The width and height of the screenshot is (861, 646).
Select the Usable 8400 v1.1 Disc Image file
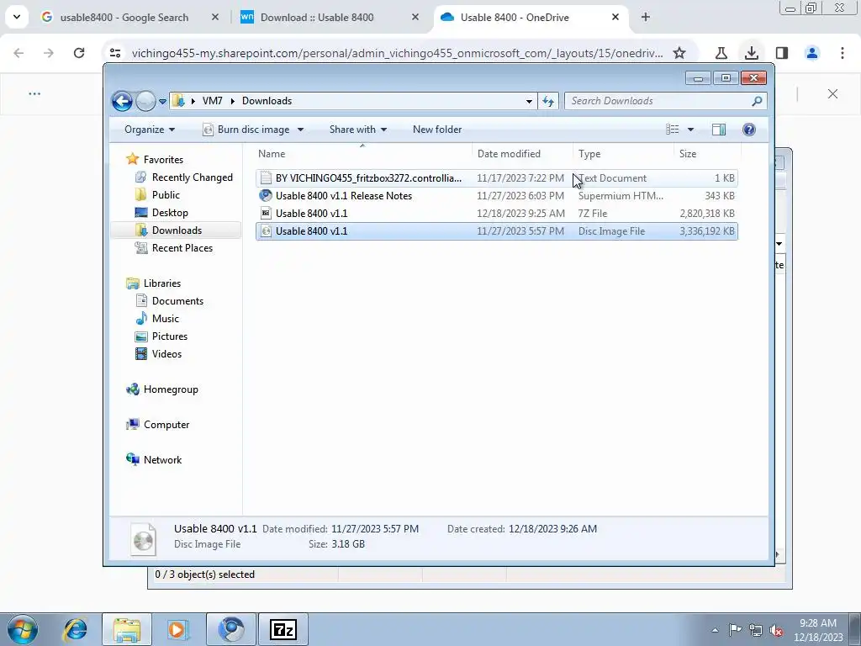pyautogui.click(x=496, y=231)
